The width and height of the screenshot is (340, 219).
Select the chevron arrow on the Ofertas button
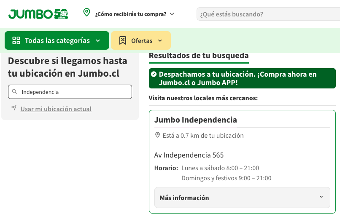160,41
